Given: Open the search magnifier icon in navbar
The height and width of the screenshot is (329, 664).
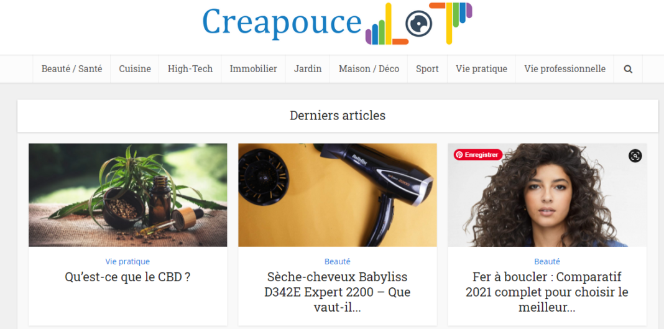Looking at the screenshot, I should tap(628, 69).
